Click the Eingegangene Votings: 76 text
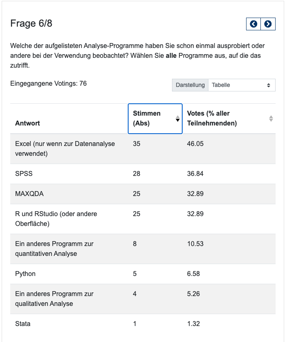 point(48,84)
